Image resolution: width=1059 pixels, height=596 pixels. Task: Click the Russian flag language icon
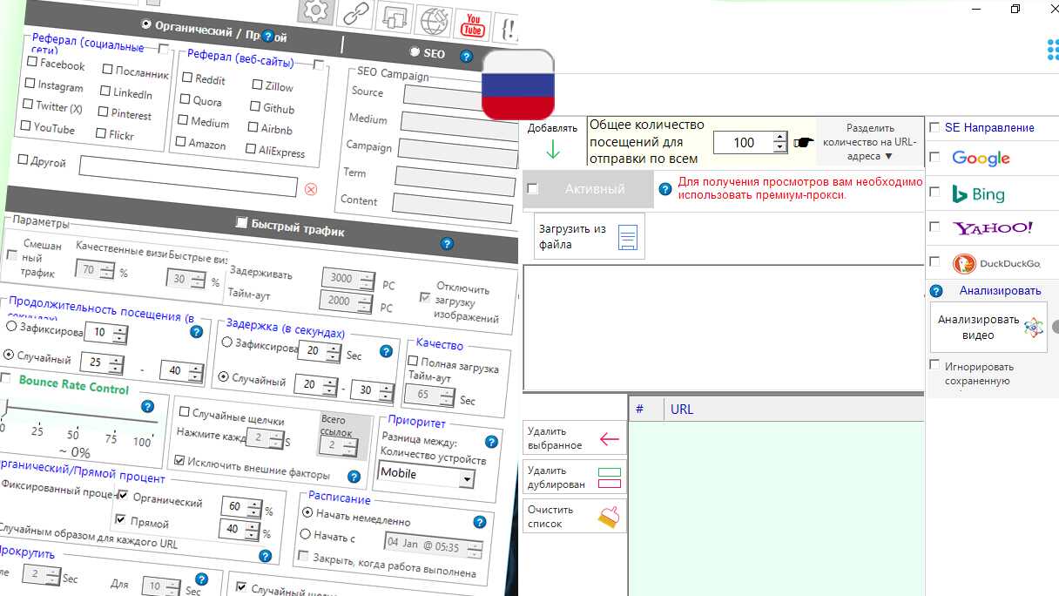pyautogui.click(x=518, y=85)
